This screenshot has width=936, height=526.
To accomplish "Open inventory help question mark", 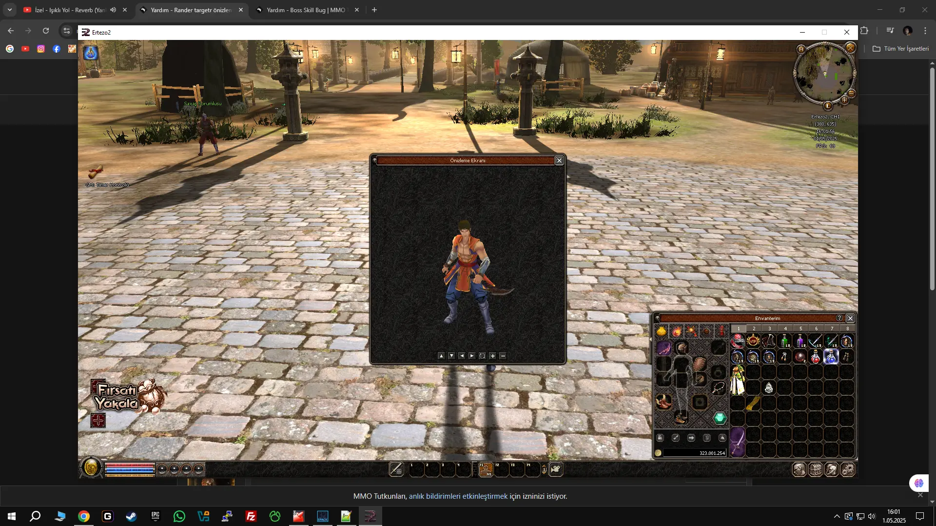I will (839, 318).
